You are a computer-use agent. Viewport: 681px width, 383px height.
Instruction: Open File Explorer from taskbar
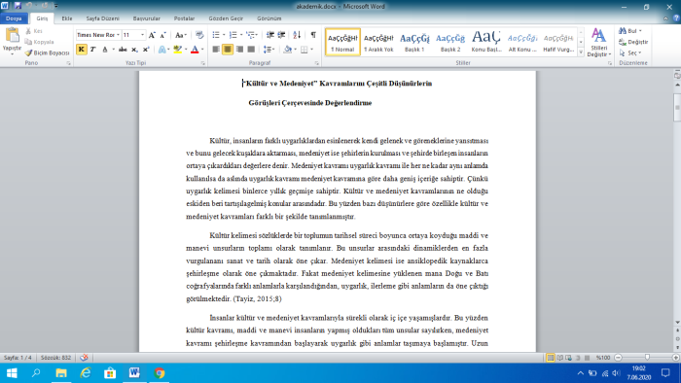pos(61,373)
